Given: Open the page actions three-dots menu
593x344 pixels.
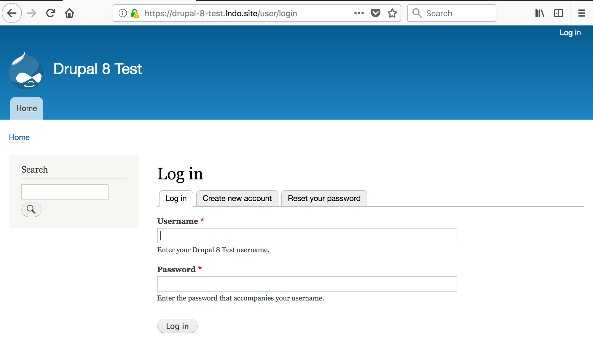Looking at the screenshot, I should (x=359, y=13).
